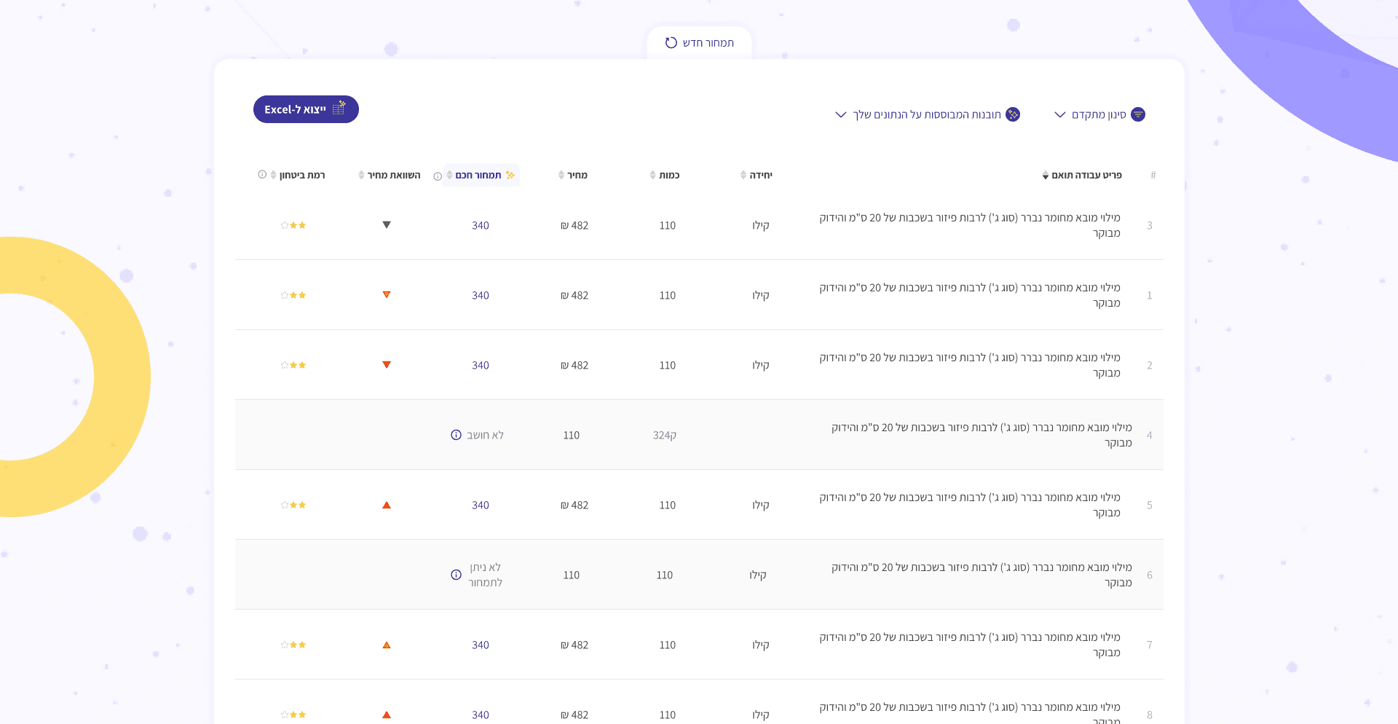Click row number 5

(x=1150, y=505)
